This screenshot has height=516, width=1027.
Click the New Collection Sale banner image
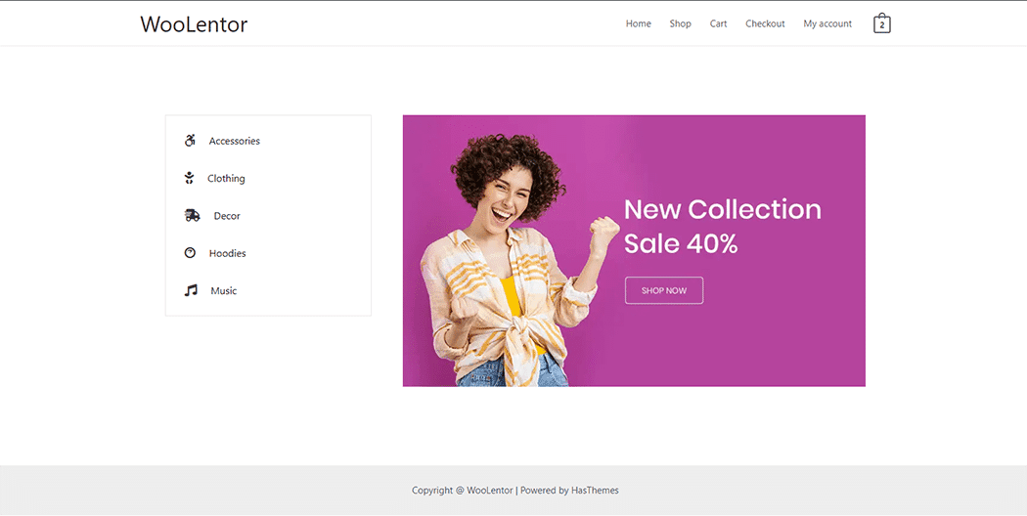click(634, 251)
